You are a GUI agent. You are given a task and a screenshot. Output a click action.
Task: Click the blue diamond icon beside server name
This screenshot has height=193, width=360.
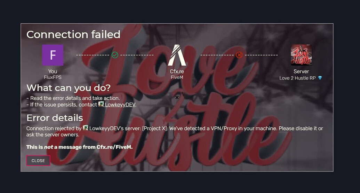[320, 78]
